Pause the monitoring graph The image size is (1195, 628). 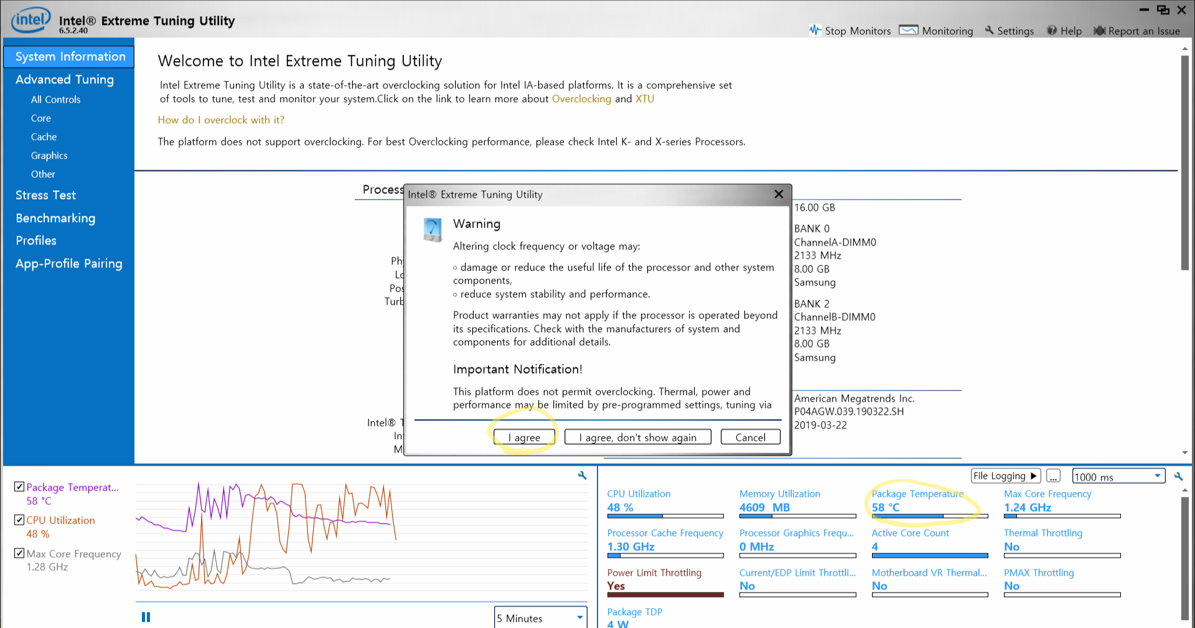(146, 617)
